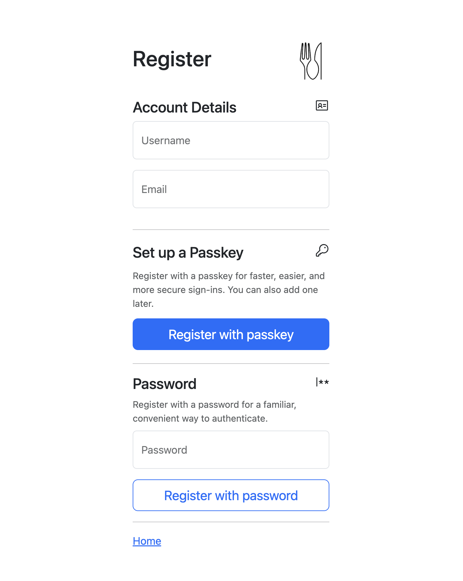Click the passkey description paragraph
Viewport: 463px width, 581px height.
229,290
